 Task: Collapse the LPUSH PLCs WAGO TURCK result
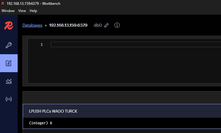tap(122, 111)
